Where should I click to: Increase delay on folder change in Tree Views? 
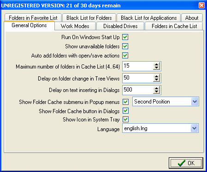pyautogui.click(x=157, y=76)
